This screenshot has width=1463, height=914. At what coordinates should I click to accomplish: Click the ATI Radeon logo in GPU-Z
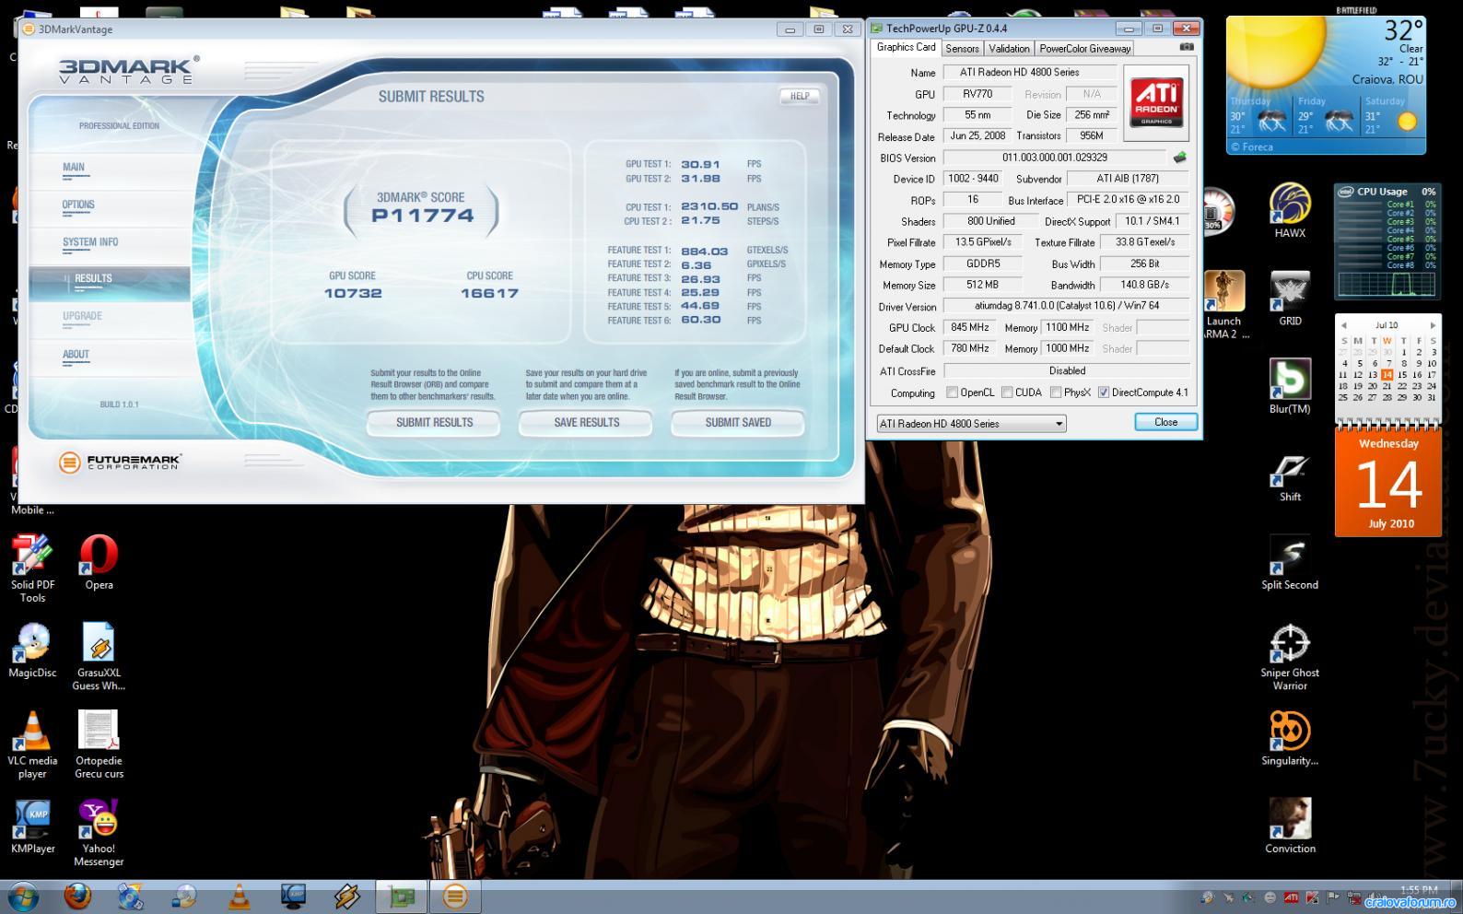(1156, 102)
